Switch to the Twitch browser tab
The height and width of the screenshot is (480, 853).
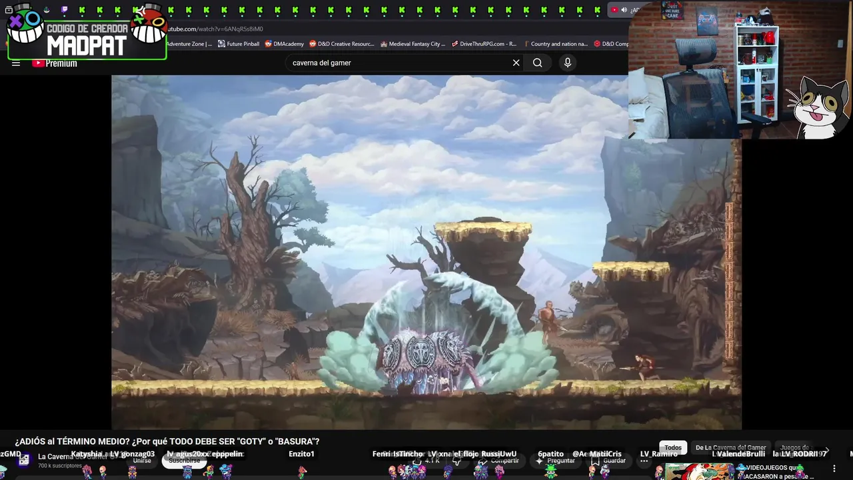[64, 10]
